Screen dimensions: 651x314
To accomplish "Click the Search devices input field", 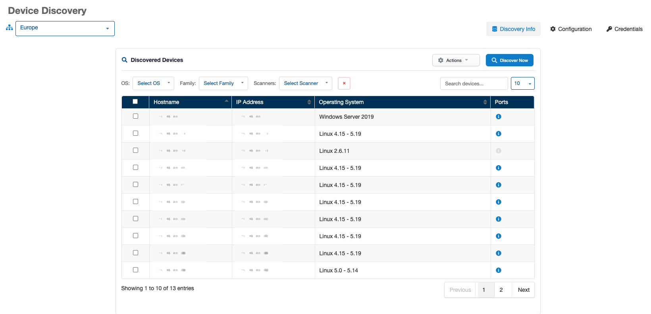I will coord(474,83).
